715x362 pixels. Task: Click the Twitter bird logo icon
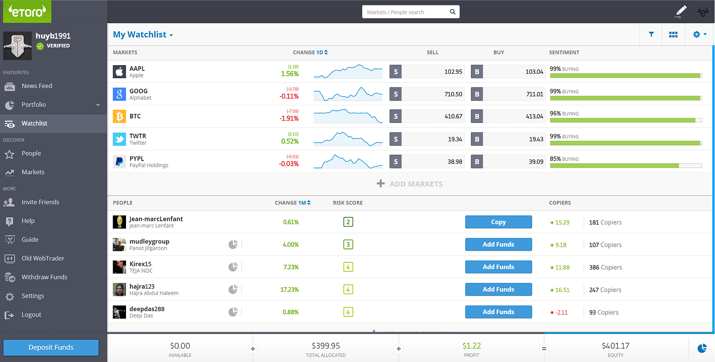119,139
